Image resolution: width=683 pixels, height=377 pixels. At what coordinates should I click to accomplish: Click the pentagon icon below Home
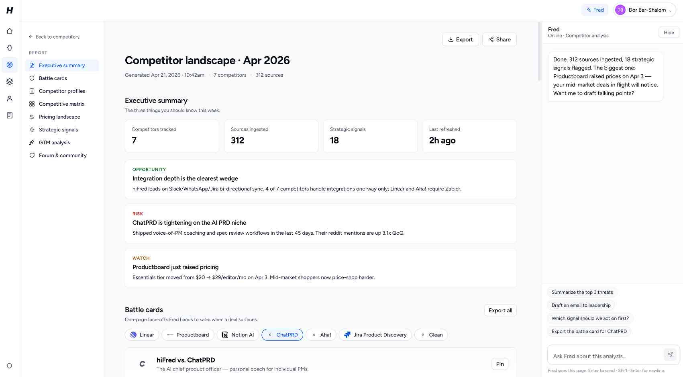[x=10, y=48]
